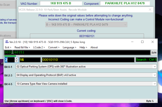The height and width of the screenshot is (107, 162).
Task: Minimize the LCode window
Action: [x=131, y=42]
